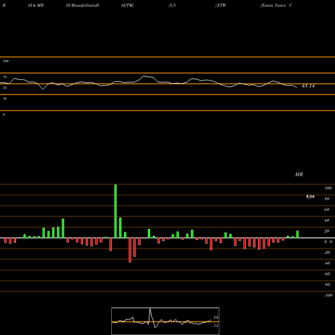Click the tallest green bar in MR chart
Image resolution: width=335 pixels, height=335 pixels.
click(115, 211)
